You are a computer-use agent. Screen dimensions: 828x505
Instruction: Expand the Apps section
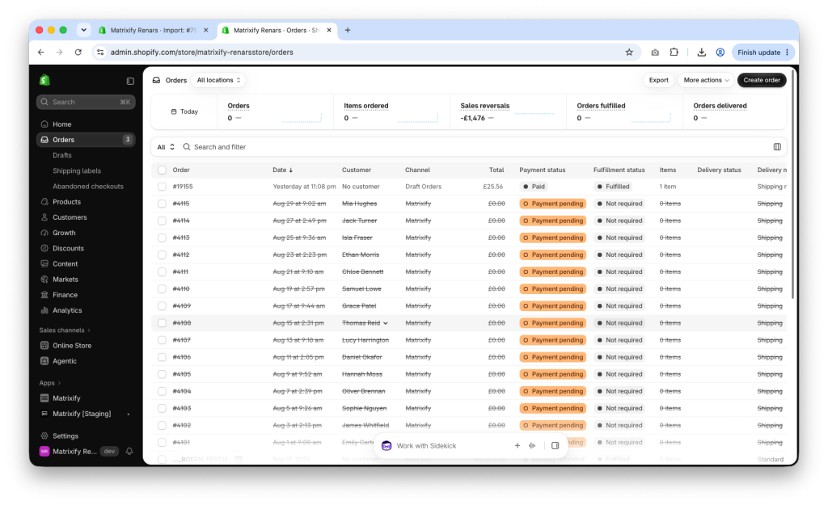[49, 383]
